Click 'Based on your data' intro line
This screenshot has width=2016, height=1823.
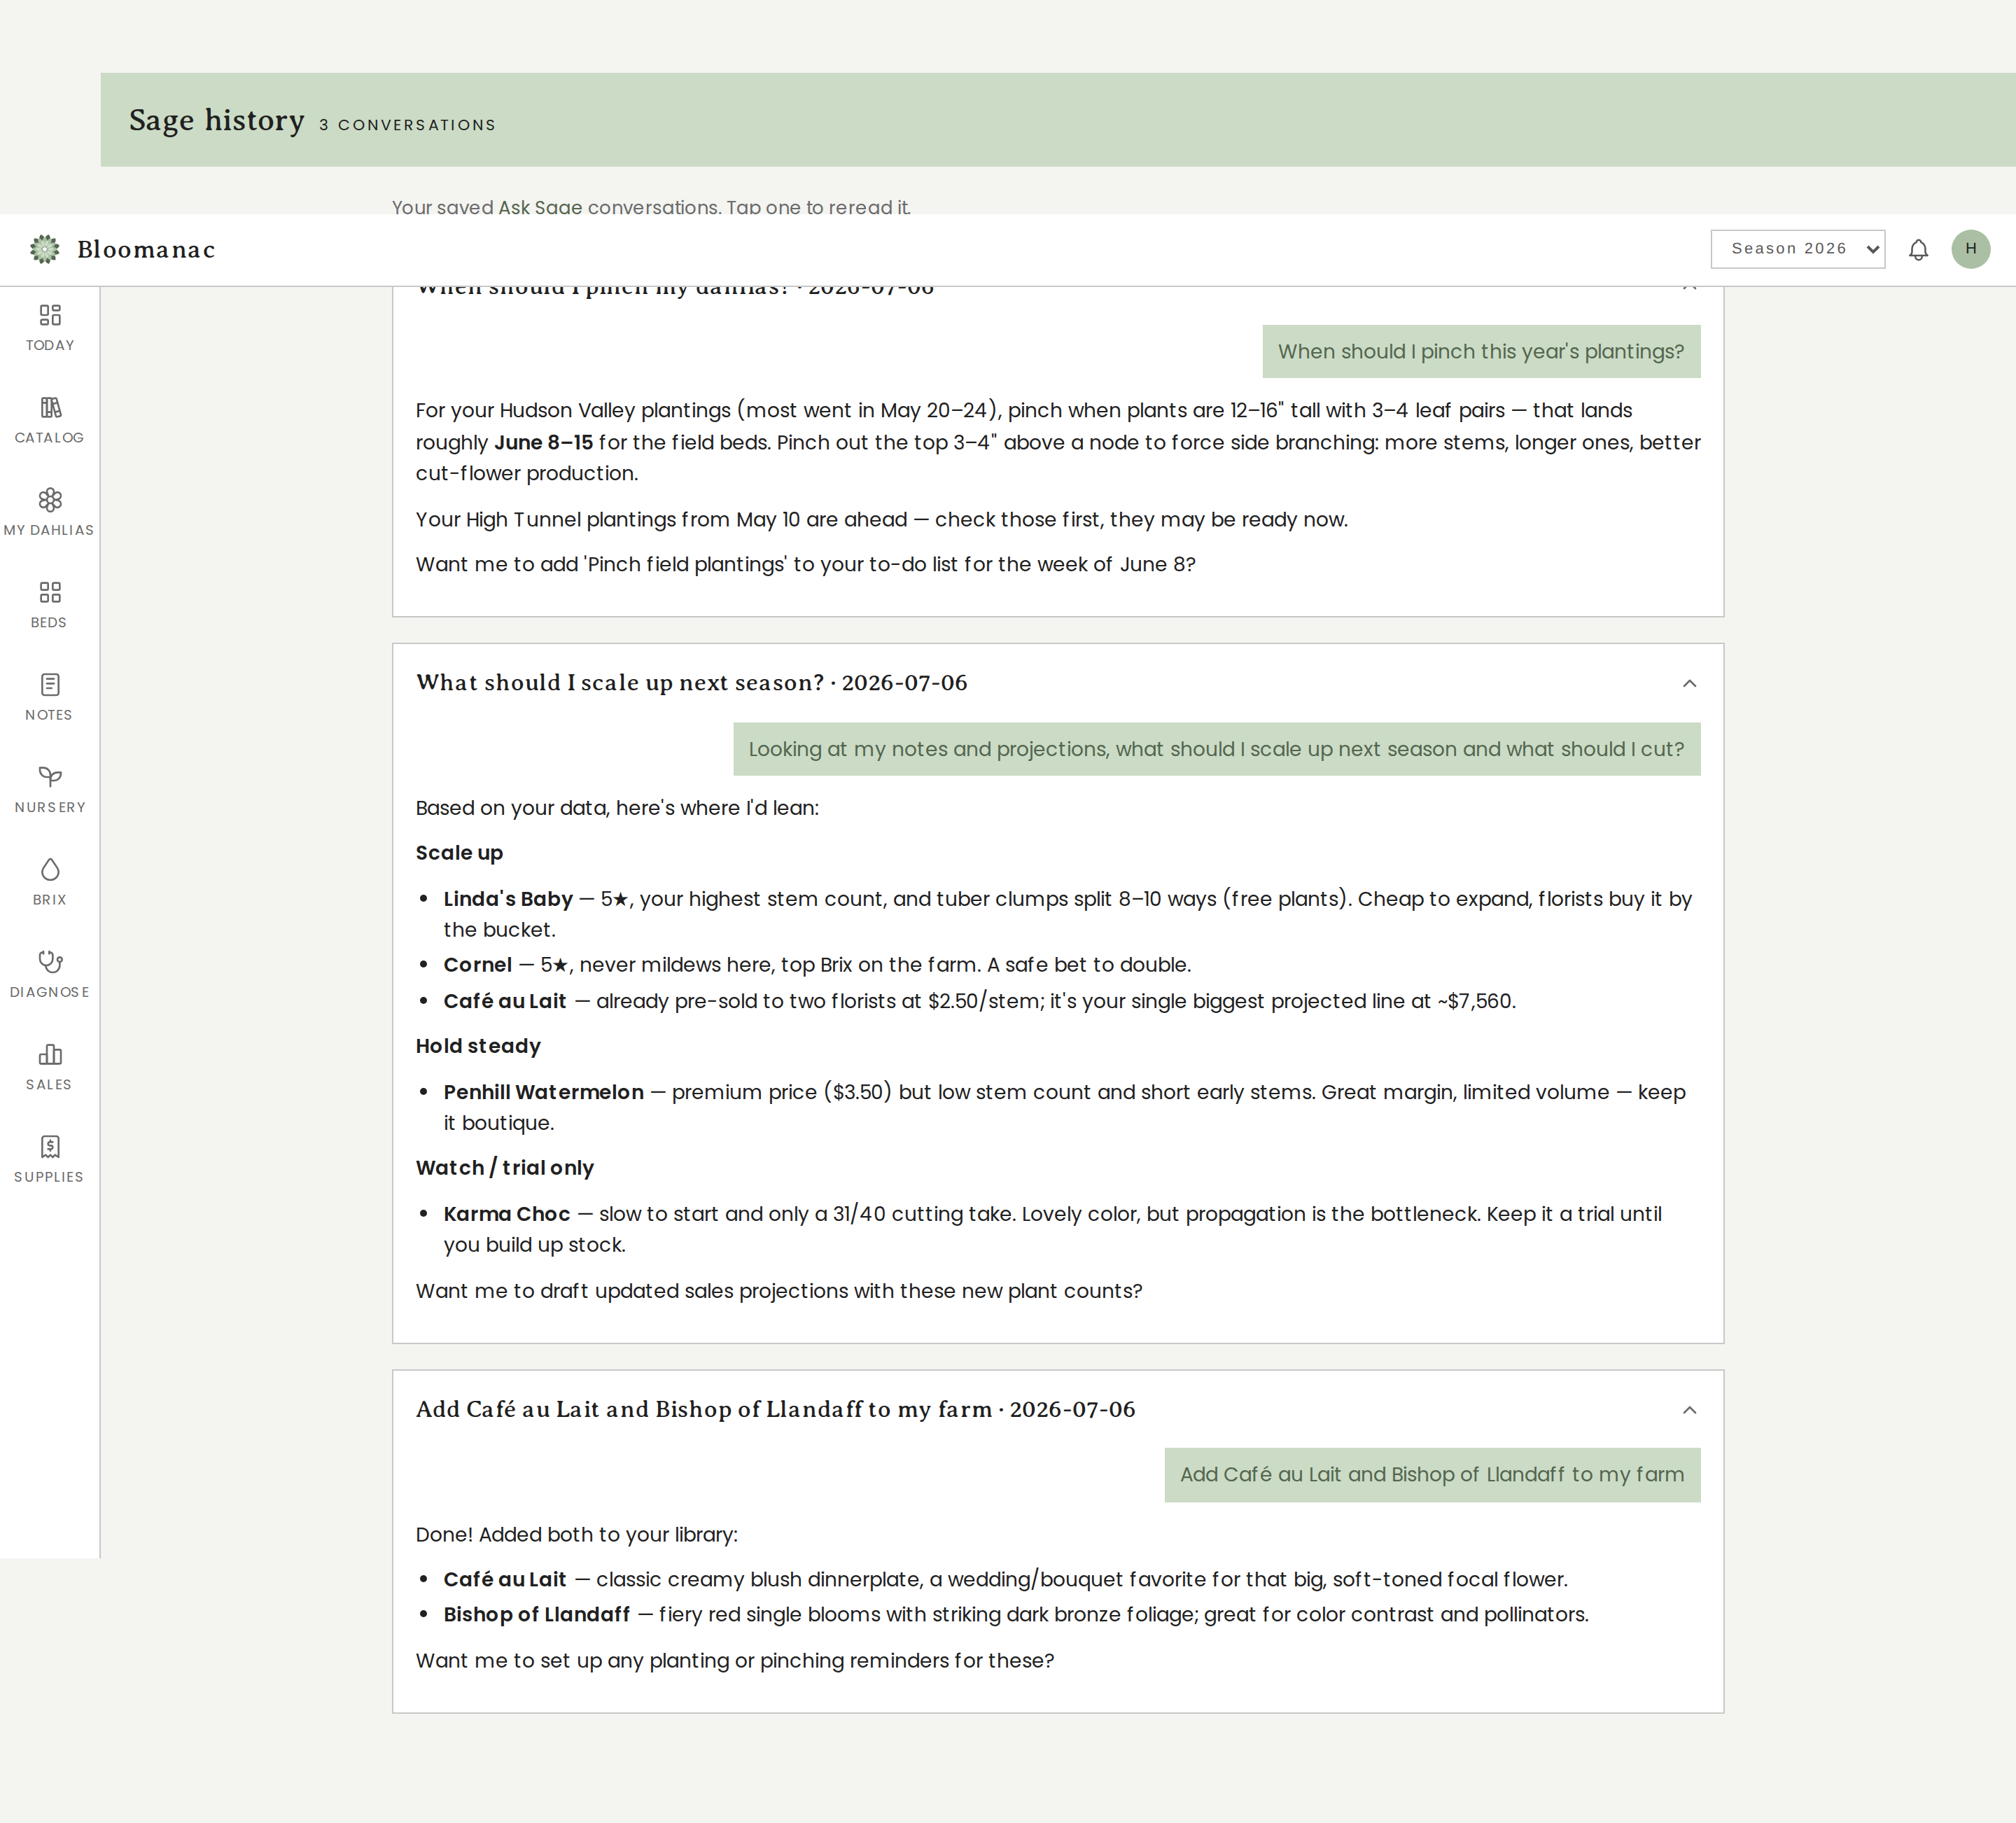(617, 808)
